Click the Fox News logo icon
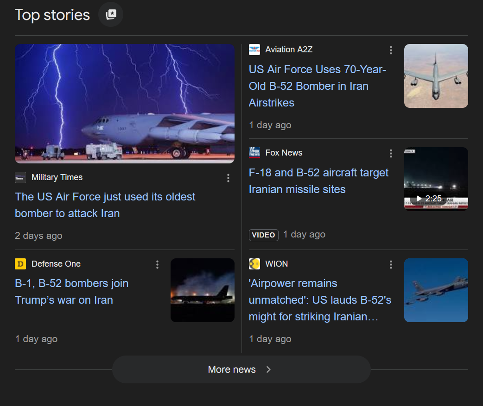 click(x=254, y=153)
